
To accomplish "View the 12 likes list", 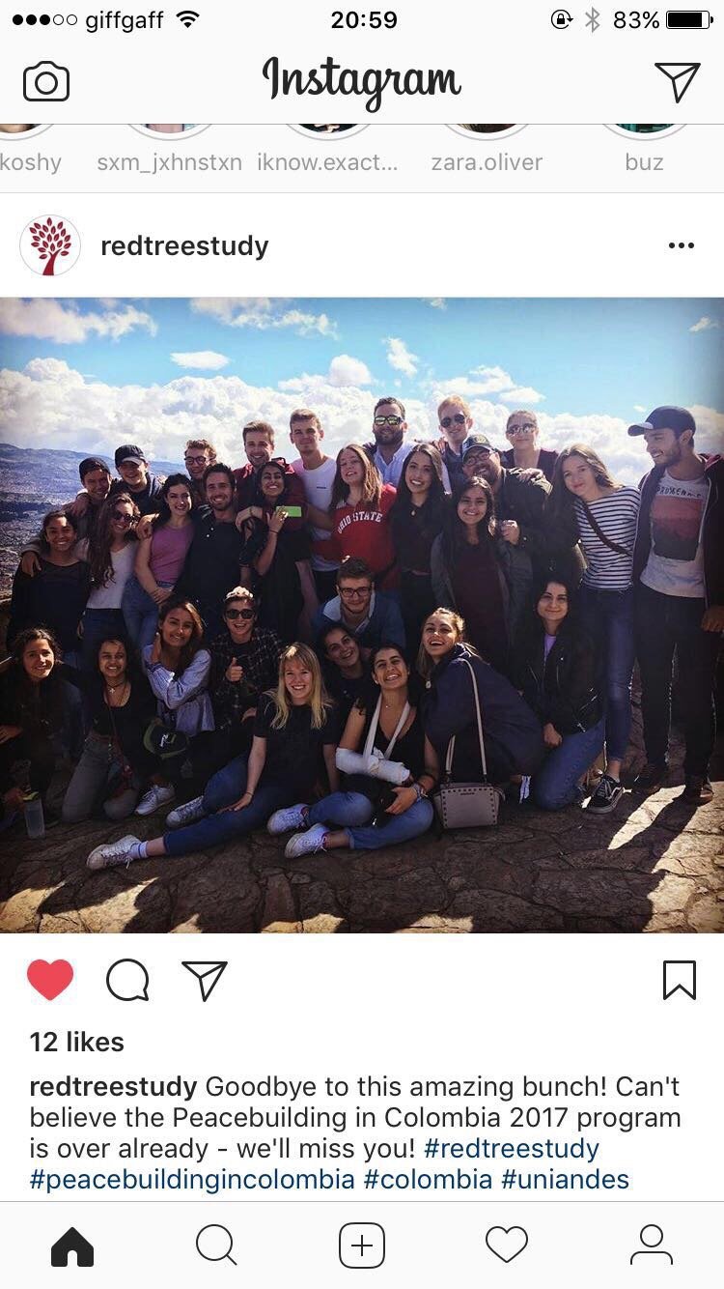I will pos(77,1042).
